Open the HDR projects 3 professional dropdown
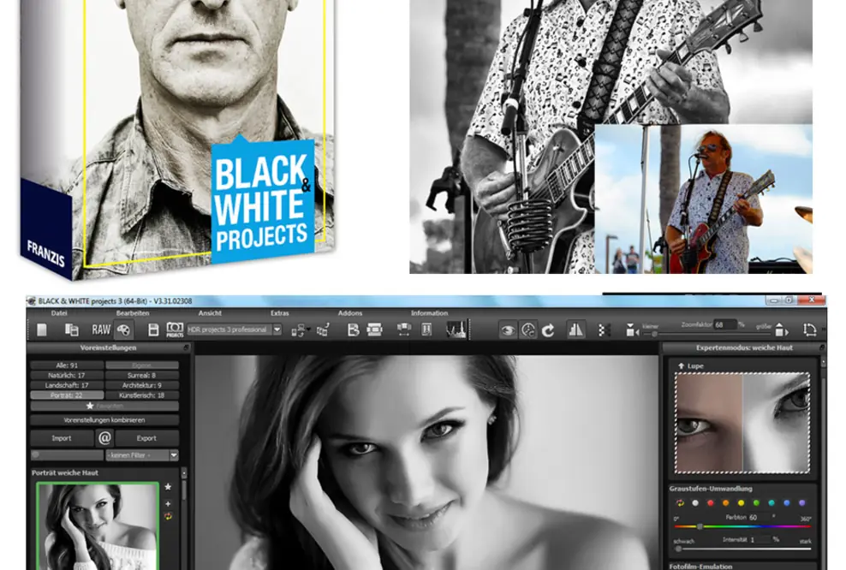Viewport: 846px width, 570px height. [234, 330]
